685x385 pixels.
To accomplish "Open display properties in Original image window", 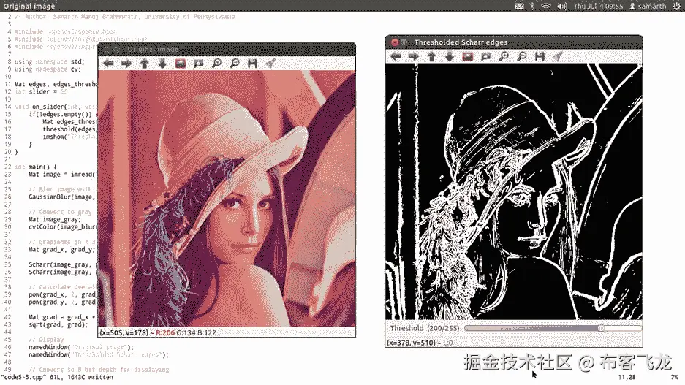I will [270, 64].
